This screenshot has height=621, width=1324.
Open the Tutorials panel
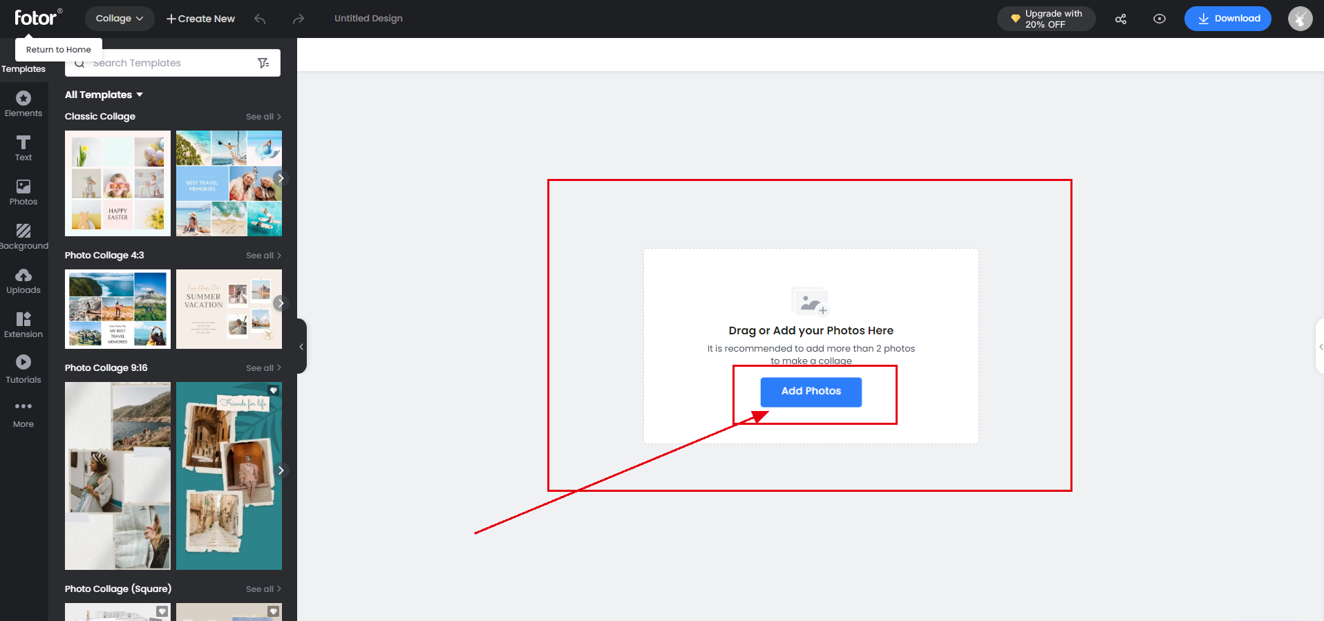click(23, 370)
